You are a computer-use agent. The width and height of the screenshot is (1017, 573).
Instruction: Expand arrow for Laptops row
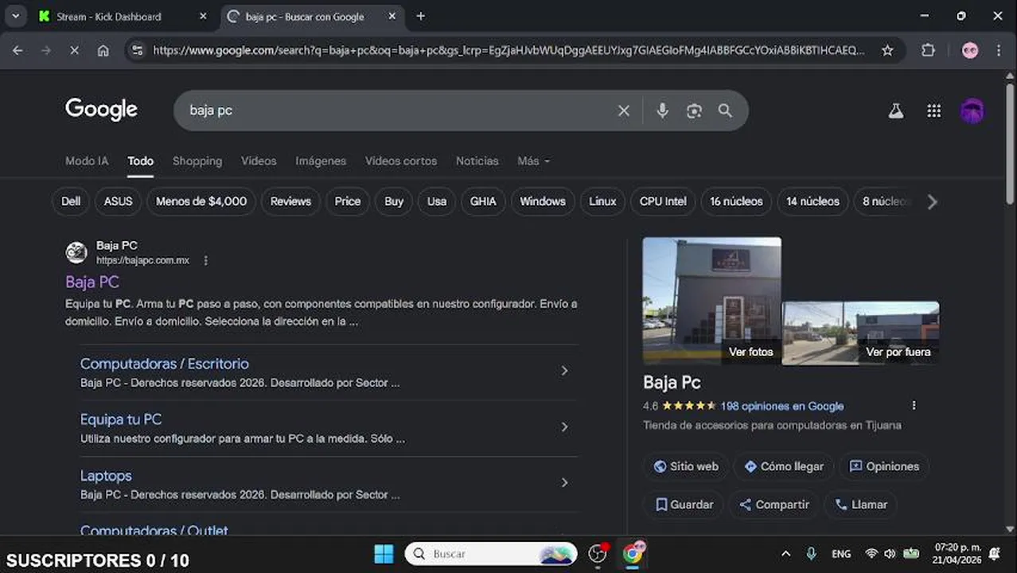coord(564,482)
